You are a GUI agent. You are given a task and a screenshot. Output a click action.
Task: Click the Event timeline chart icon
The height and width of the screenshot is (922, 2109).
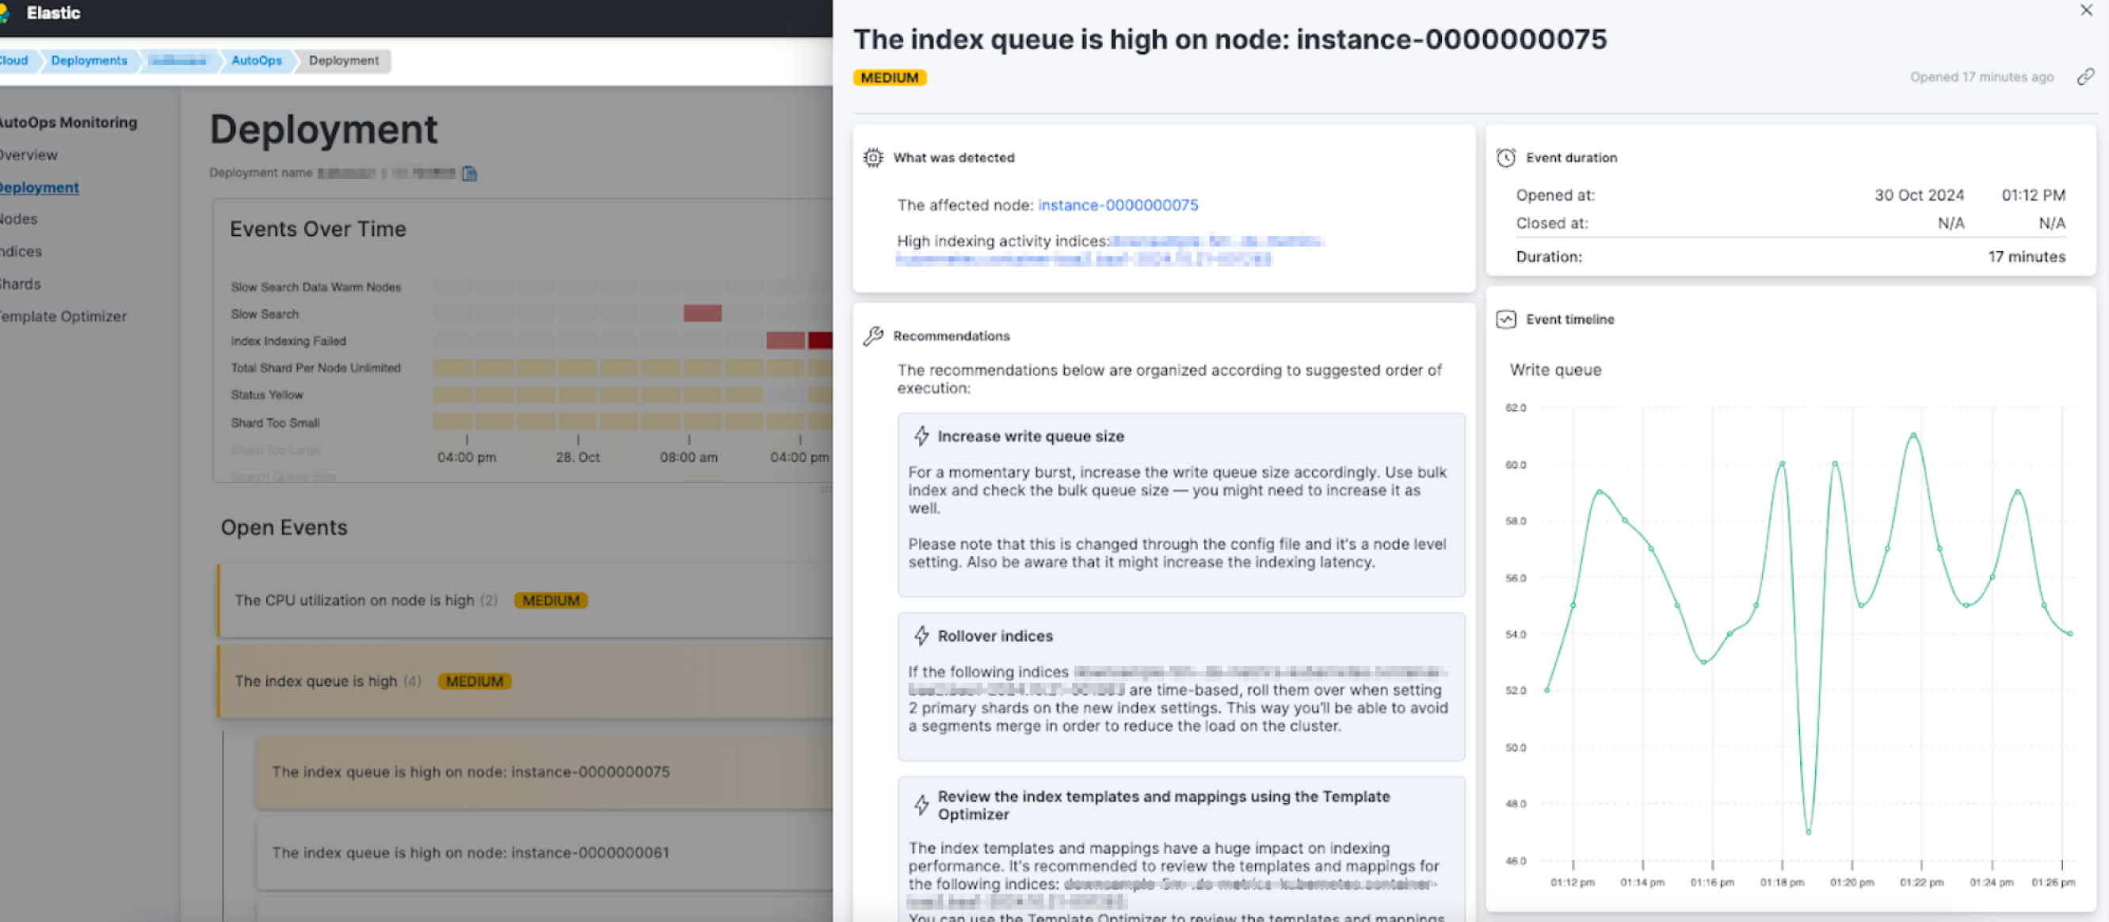(1505, 319)
